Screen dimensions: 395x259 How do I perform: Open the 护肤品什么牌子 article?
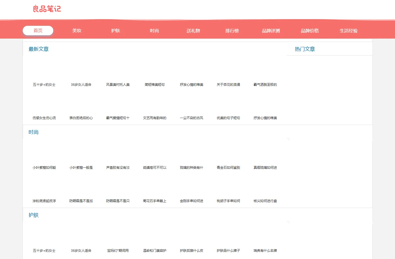coord(229,251)
